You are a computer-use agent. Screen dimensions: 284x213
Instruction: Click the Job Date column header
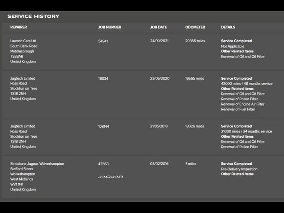(158, 27)
